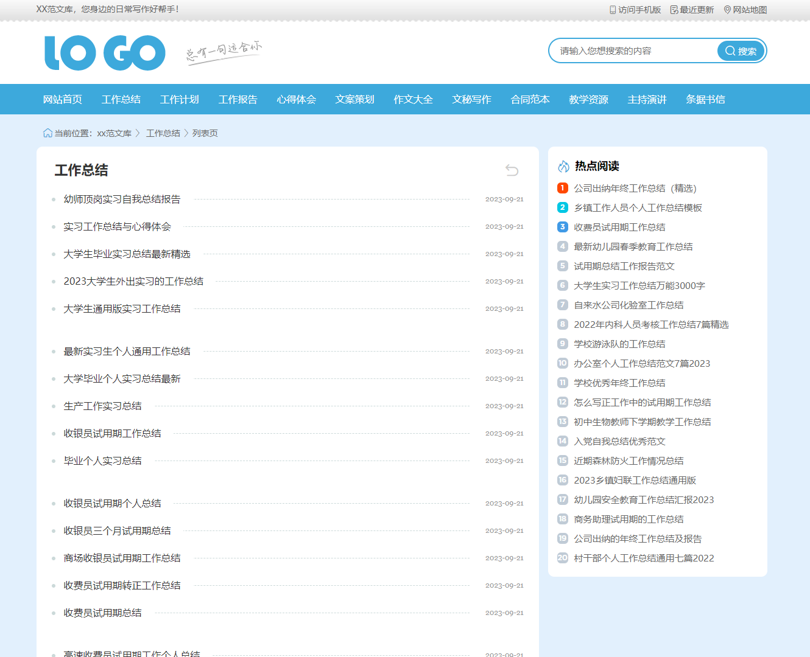Click the LOGO image in header
The height and width of the screenshot is (657, 810).
105,53
